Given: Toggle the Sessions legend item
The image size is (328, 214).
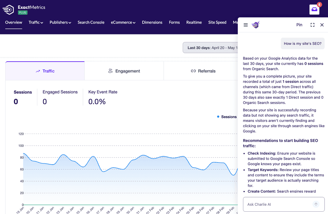Looking at the screenshot, I should [227, 117].
